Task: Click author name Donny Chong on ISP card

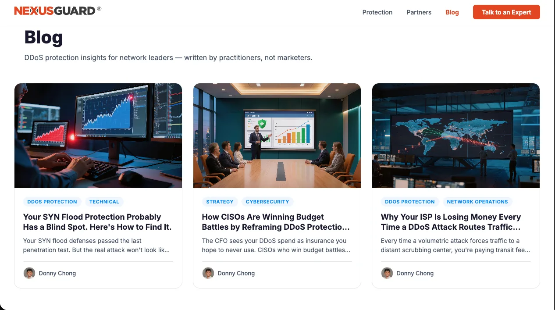Action: pyautogui.click(x=415, y=273)
